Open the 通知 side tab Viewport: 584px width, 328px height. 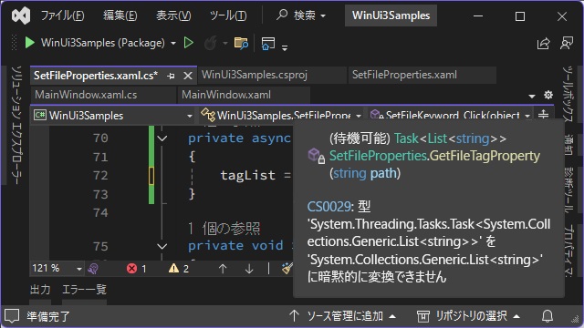568,145
